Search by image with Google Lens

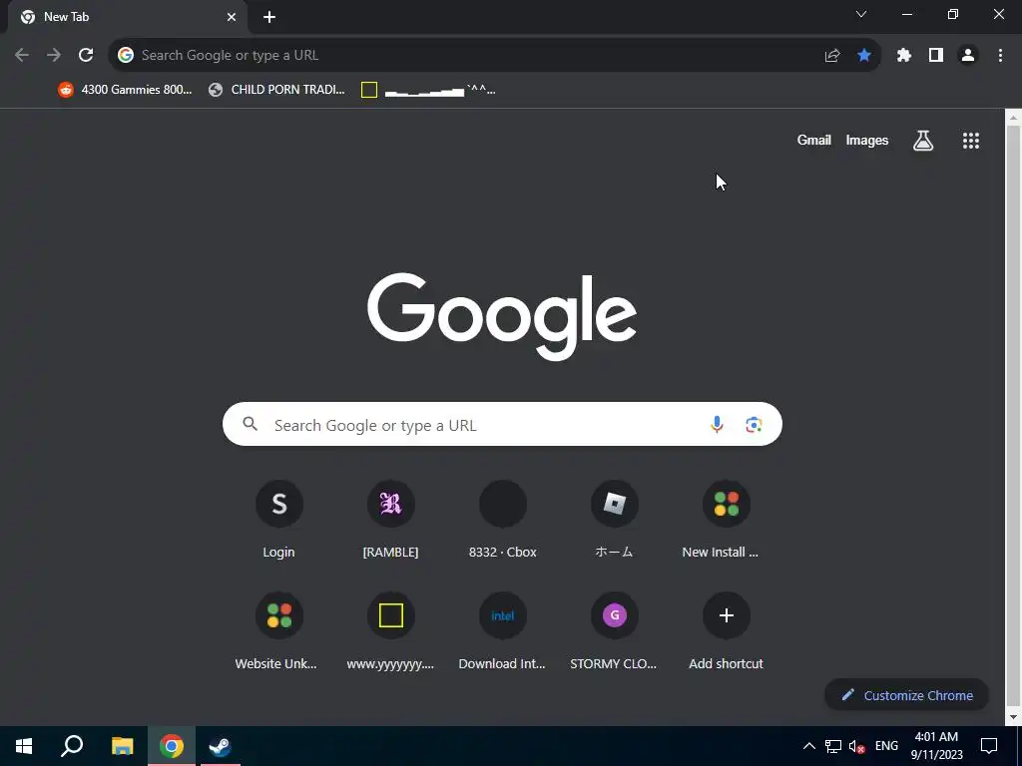[x=754, y=425]
